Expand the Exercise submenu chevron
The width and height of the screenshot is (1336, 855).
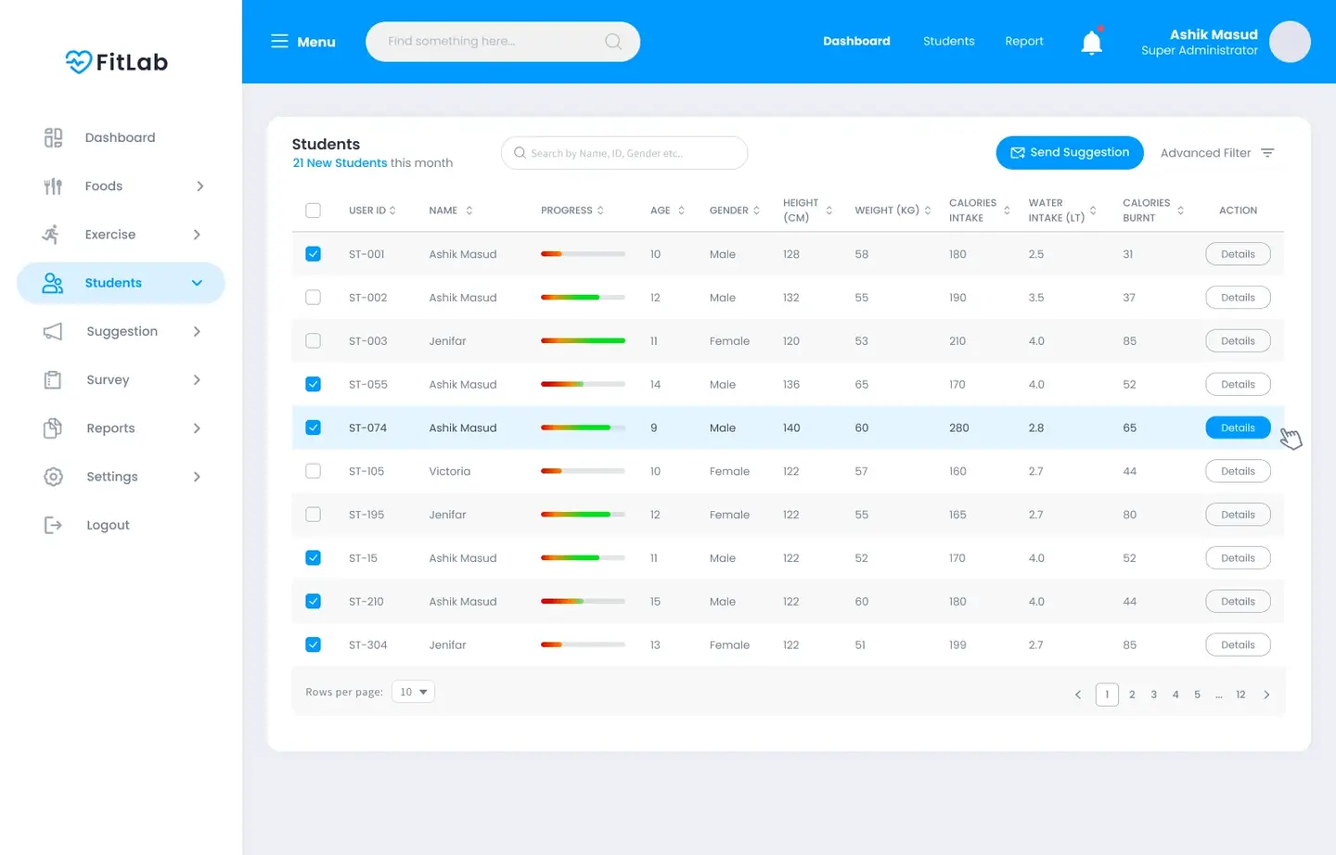point(197,235)
